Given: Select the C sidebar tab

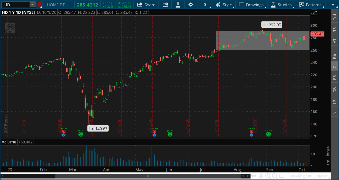Looking at the screenshot, I should [x=335, y=66].
